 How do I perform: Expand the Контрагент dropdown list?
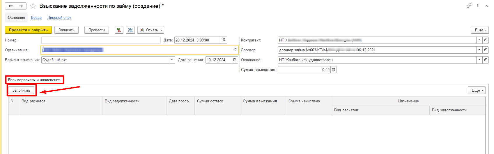click(479, 40)
